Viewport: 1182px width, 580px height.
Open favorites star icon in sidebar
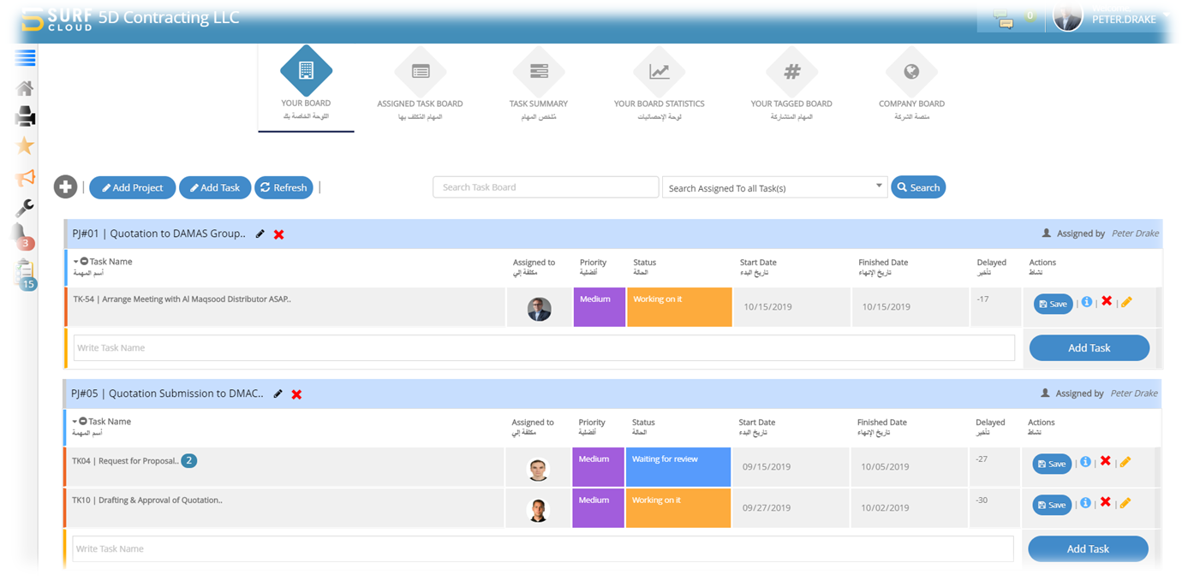[25, 145]
